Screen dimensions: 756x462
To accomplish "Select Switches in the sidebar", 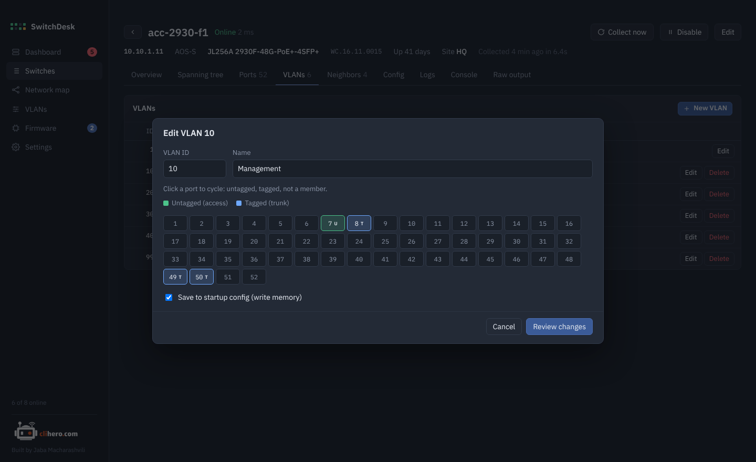I will [55, 71].
